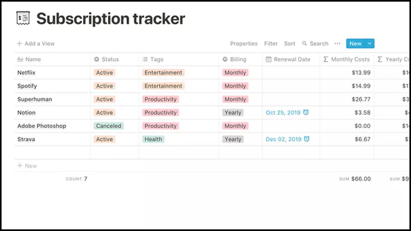The width and height of the screenshot is (411, 231).
Task: Click the search magnifier icon
Action: 304,43
